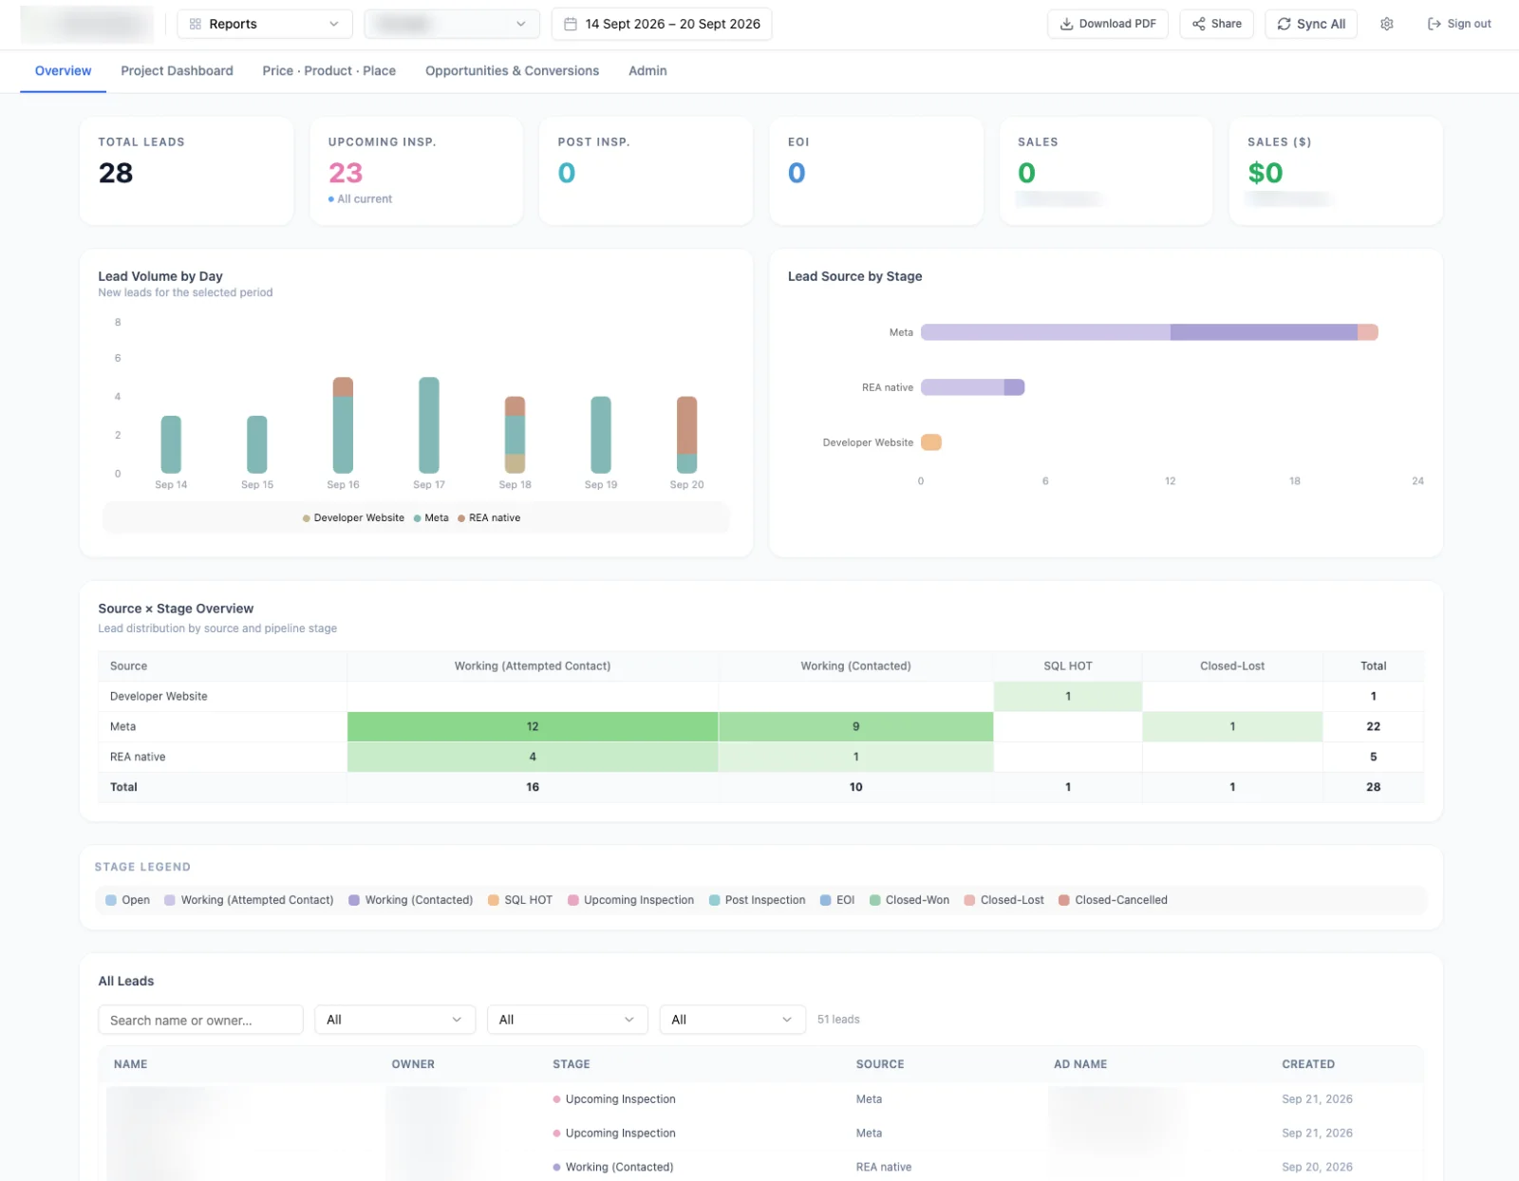
Task: Go to the Admin tab
Action: [x=647, y=71]
